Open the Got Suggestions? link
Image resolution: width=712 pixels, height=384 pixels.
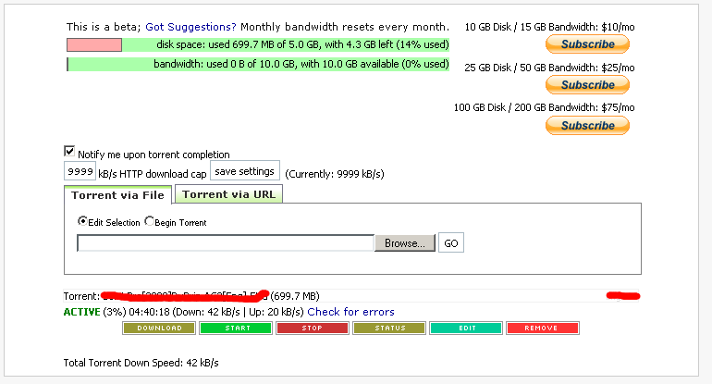click(x=190, y=27)
